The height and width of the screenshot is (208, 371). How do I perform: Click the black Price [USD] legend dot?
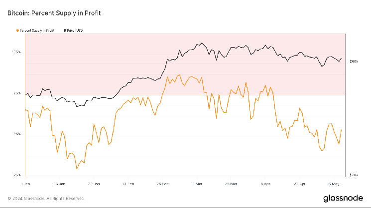click(x=64, y=30)
